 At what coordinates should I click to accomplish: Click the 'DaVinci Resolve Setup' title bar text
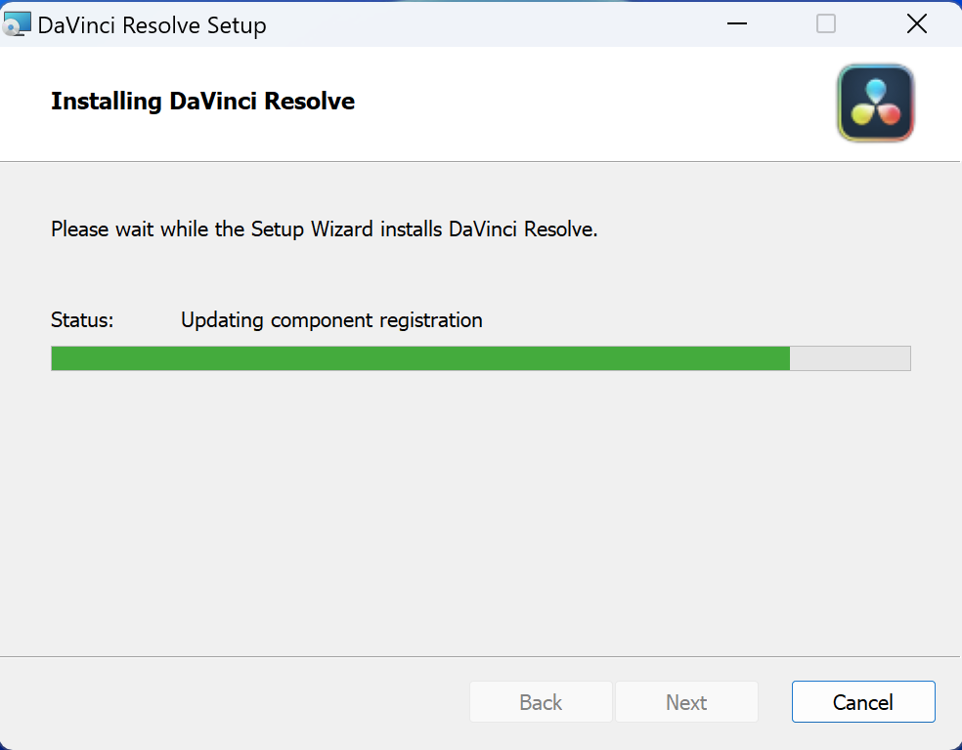point(152,25)
